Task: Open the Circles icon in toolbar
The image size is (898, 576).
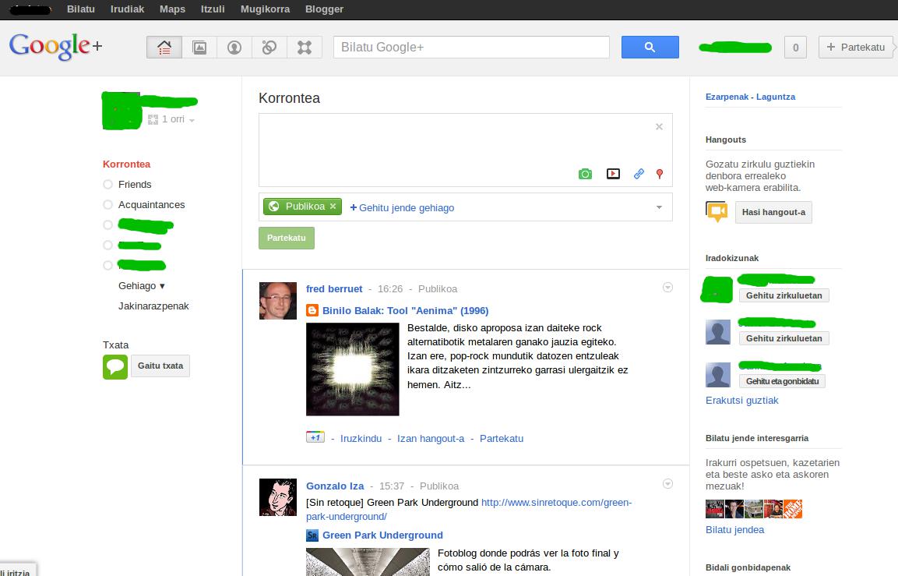Action: (269, 48)
